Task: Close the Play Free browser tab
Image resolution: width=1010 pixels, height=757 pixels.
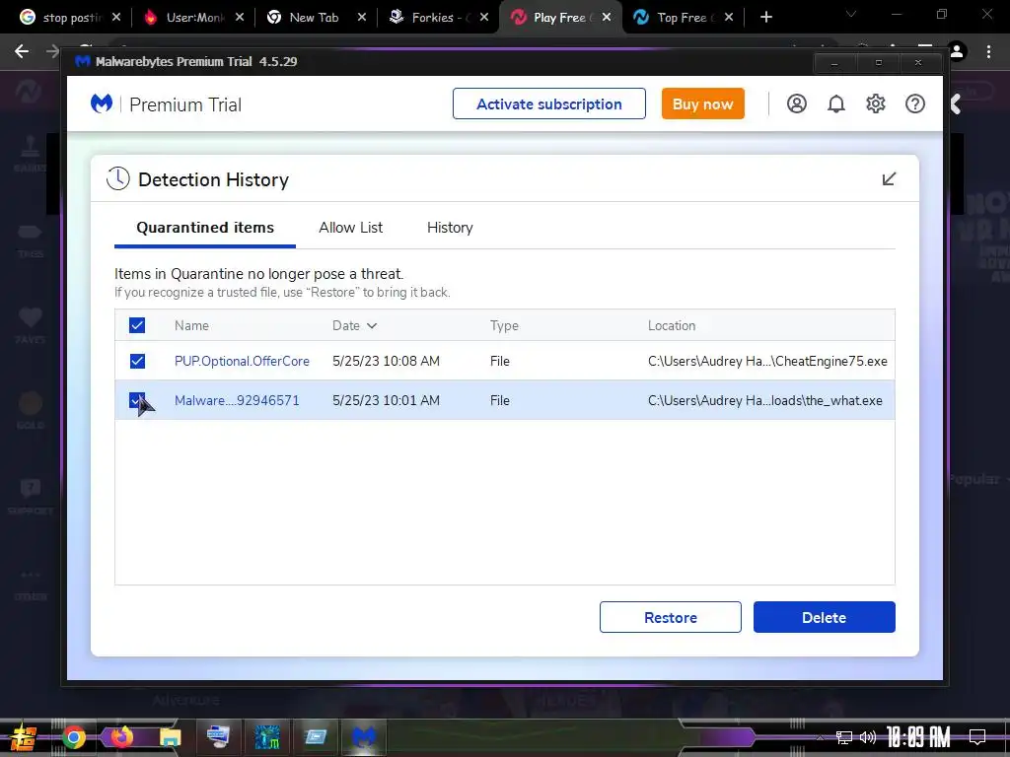Action: [x=607, y=18]
